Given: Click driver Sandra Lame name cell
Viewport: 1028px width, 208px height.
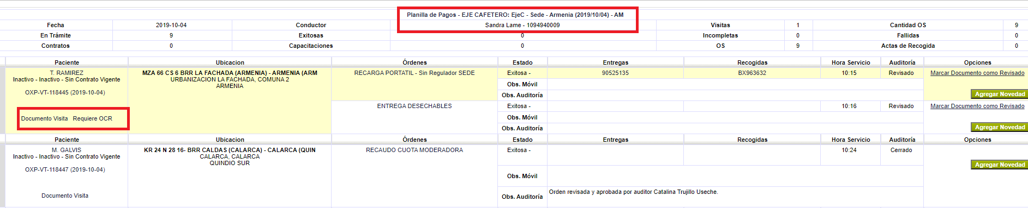Looking at the screenshot, I should 522,25.
